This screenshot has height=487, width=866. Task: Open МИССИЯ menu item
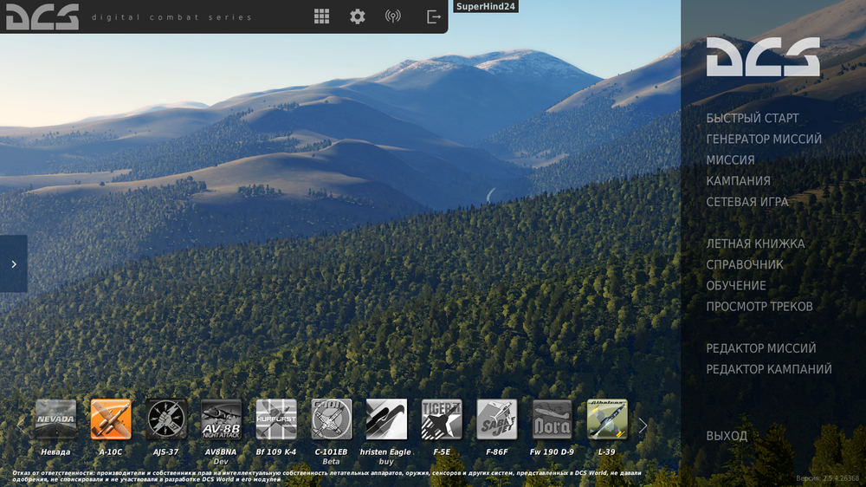(730, 160)
